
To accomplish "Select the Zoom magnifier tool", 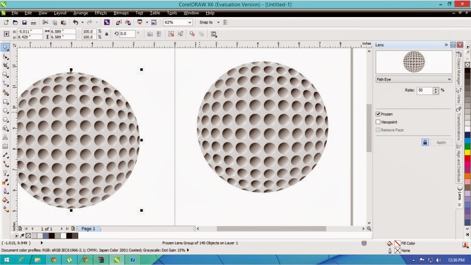I will [x=5, y=75].
